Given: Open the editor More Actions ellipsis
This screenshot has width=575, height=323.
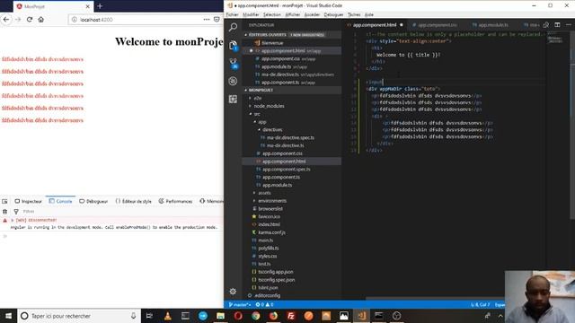Looking at the screenshot, I should [569, 25].
